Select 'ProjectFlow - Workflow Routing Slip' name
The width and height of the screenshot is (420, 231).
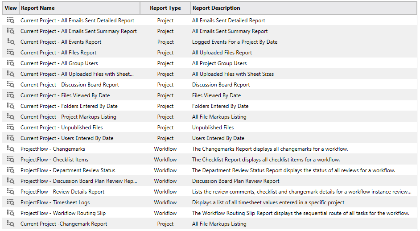[x=63, y=214]
